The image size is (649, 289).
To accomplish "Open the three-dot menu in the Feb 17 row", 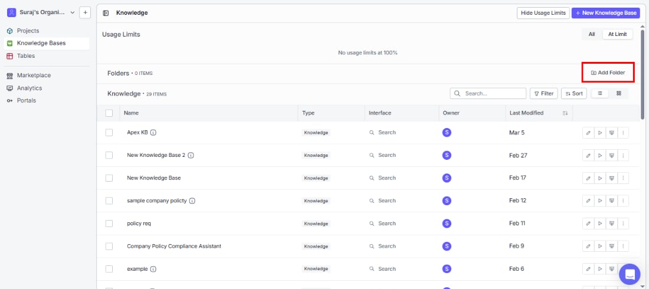I will pos(623,178).
